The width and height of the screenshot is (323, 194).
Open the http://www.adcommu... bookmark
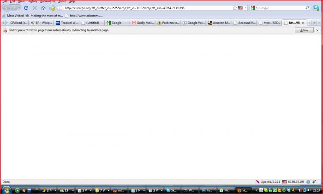(84, 16)
